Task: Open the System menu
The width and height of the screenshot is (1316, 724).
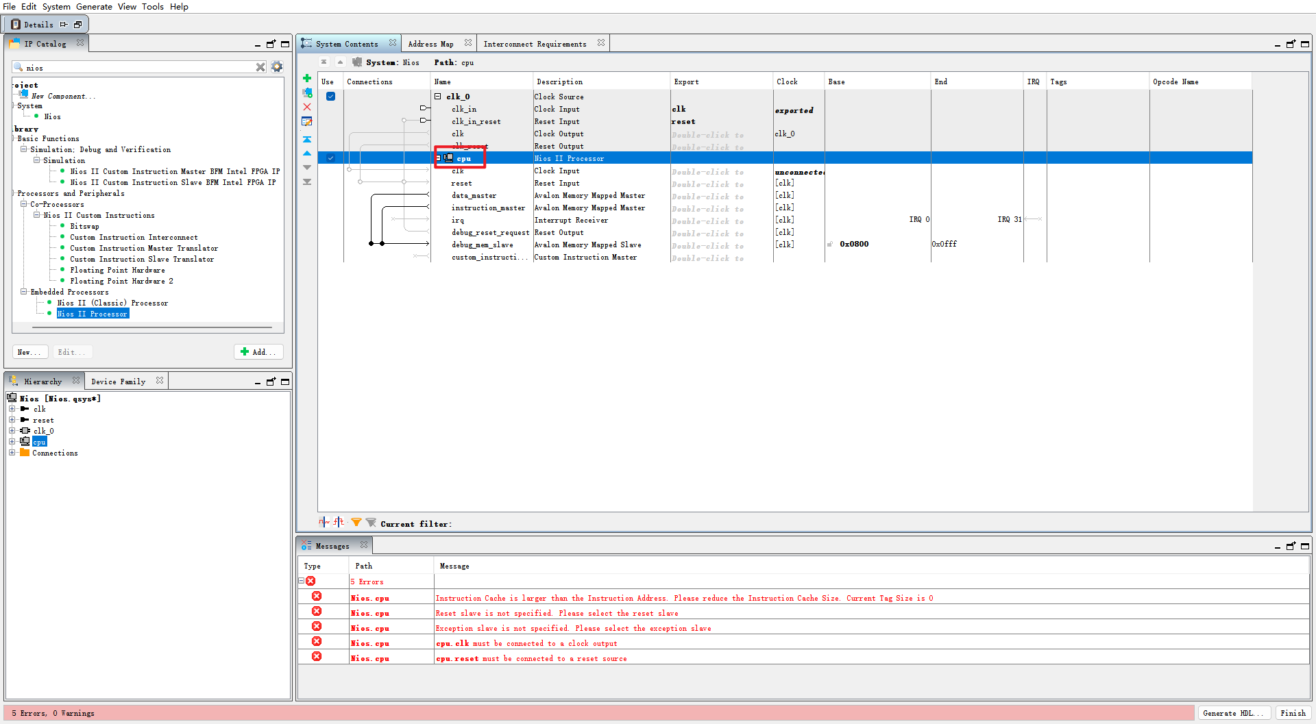Action: tap(56, 6)
